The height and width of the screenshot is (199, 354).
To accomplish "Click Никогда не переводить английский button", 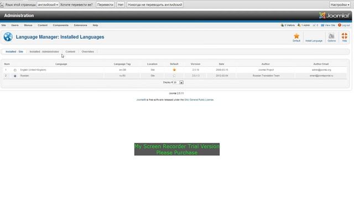I will [x=155, y=5].
